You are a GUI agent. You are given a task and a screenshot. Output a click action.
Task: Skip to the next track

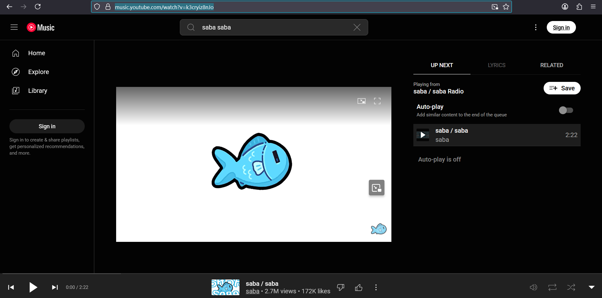pos(55,287)
